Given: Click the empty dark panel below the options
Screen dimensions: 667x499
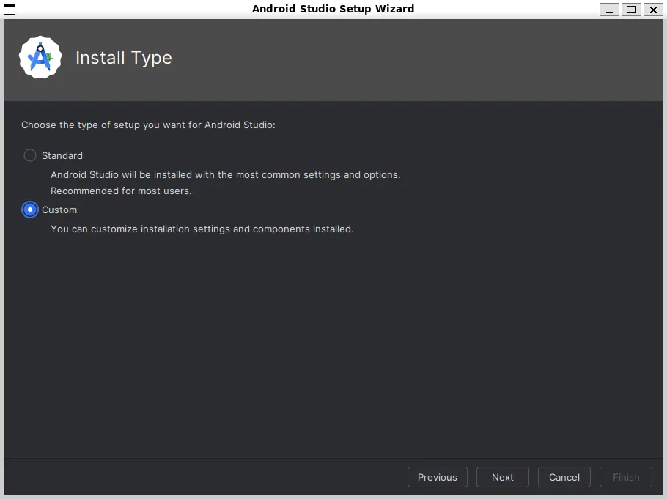Looking at the screenshot, I should click(x=333, y=344).
